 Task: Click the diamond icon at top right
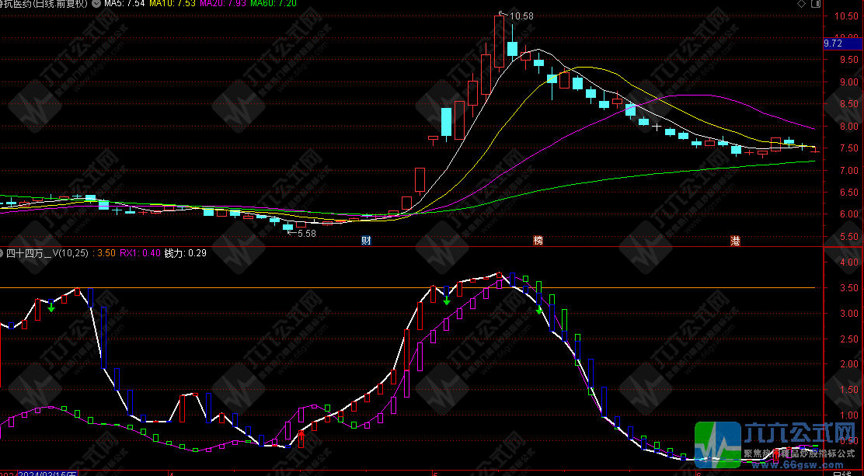pos(802,5)
